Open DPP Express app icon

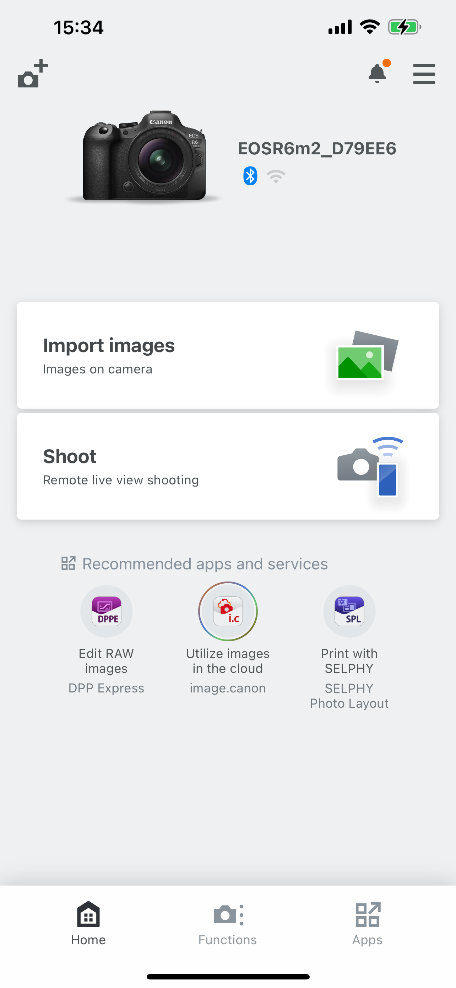pyautogui.click(x=107, y=611)
